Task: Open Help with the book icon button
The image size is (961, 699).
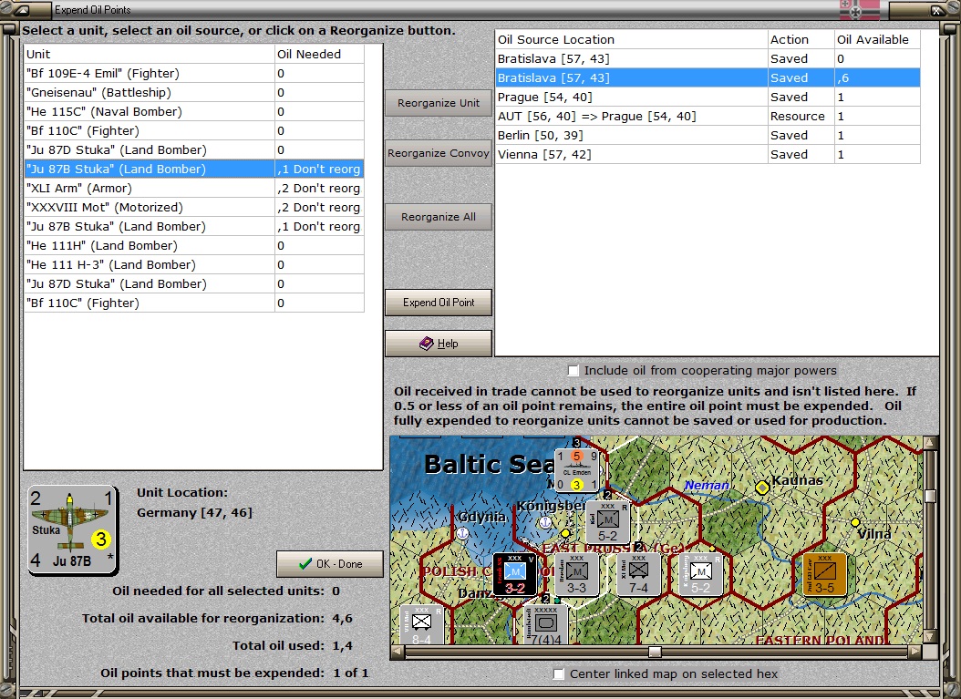Action: tap(439, 344)
